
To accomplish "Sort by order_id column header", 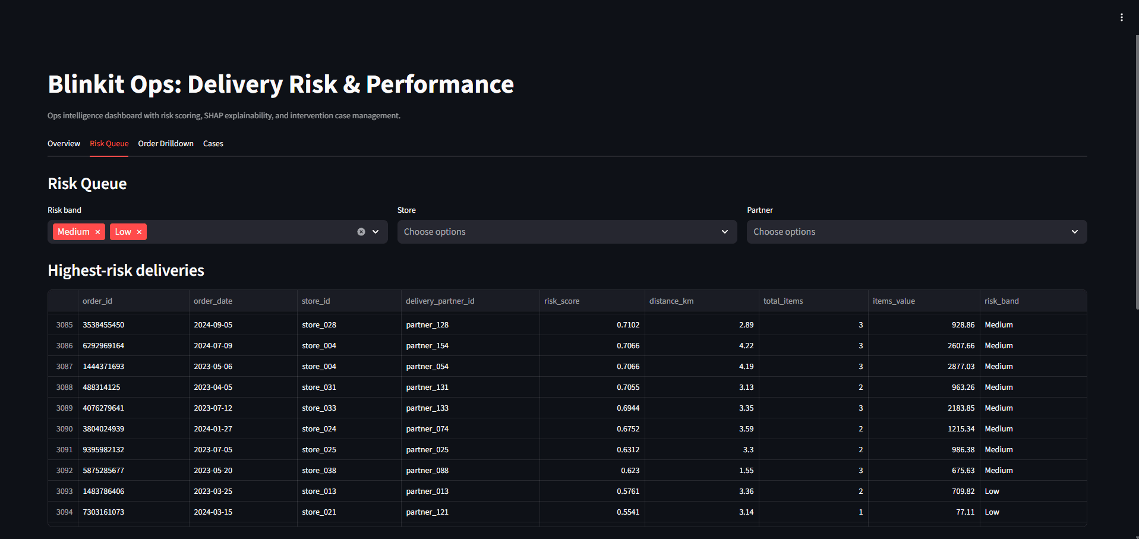I will point(134,301).
